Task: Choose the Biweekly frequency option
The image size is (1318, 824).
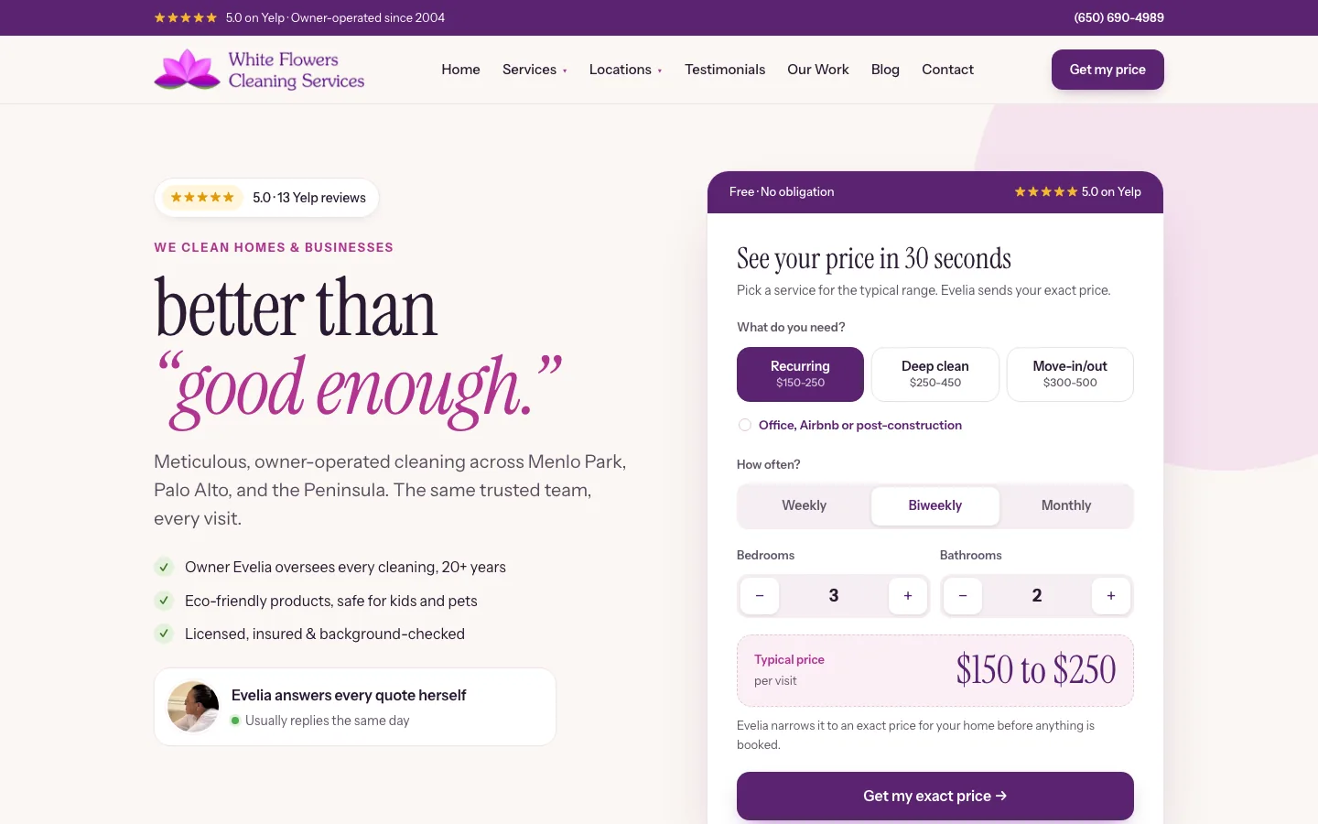Action: [x=935, y=505]
